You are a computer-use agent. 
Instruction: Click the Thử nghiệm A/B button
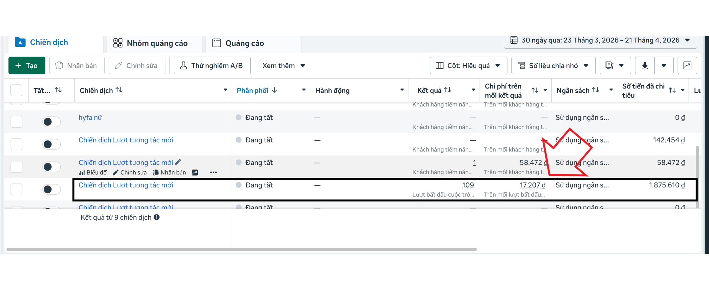pyautogui.click(x=212, y=66)
